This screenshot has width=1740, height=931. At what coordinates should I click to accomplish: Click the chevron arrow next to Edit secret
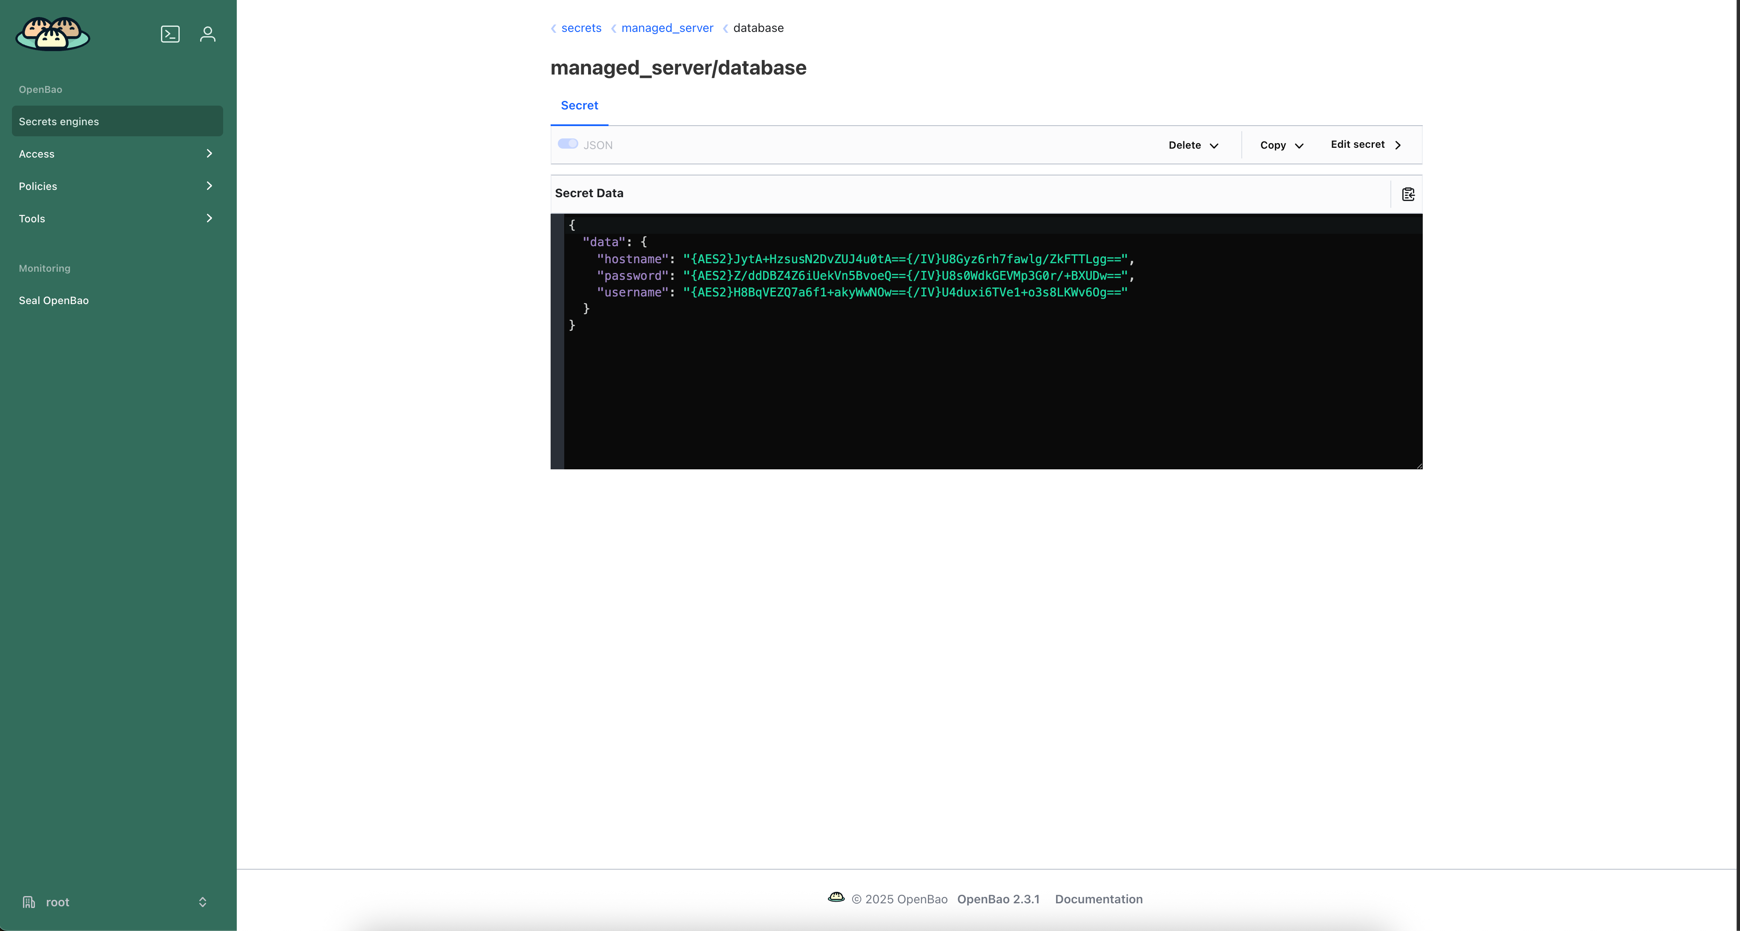pos(1398,145)
